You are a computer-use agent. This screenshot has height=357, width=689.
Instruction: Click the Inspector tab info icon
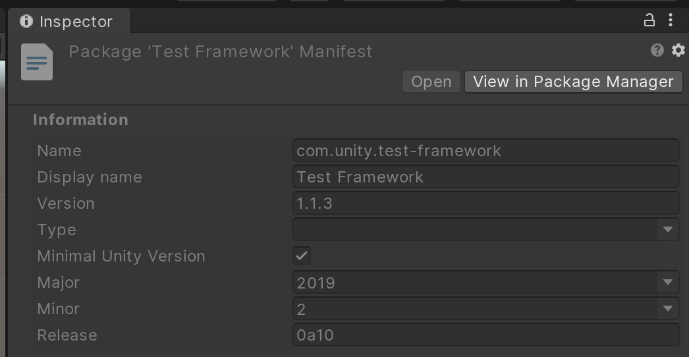pos(26,21)
